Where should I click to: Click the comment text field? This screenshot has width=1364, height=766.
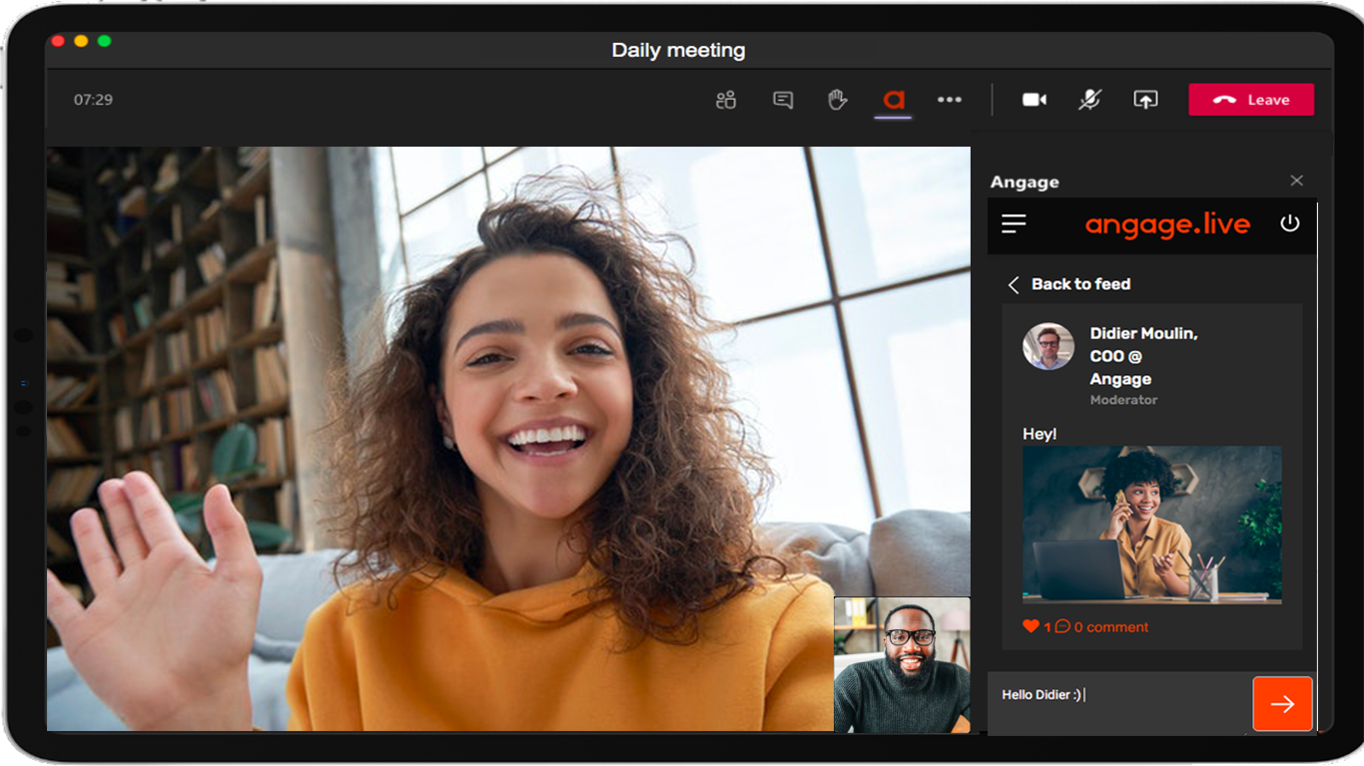(x=1118, y=695)
